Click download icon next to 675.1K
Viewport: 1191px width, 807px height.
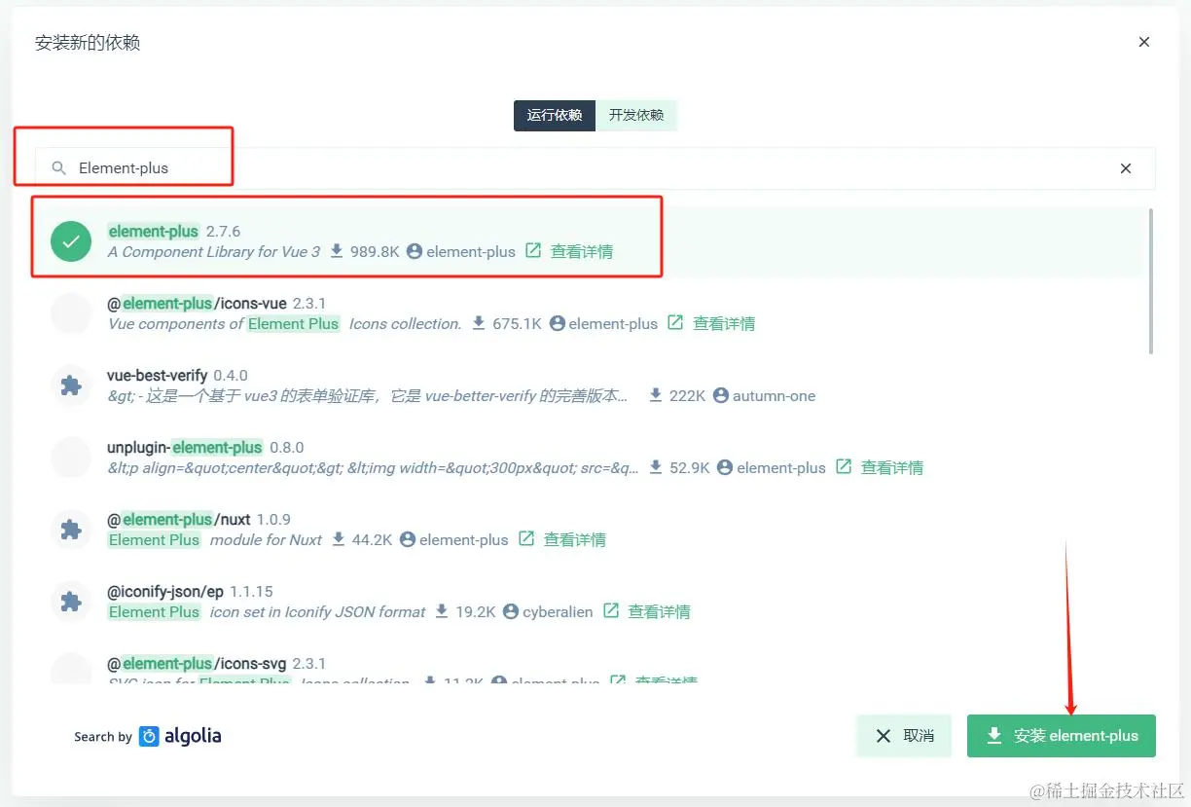click(479, 323)
